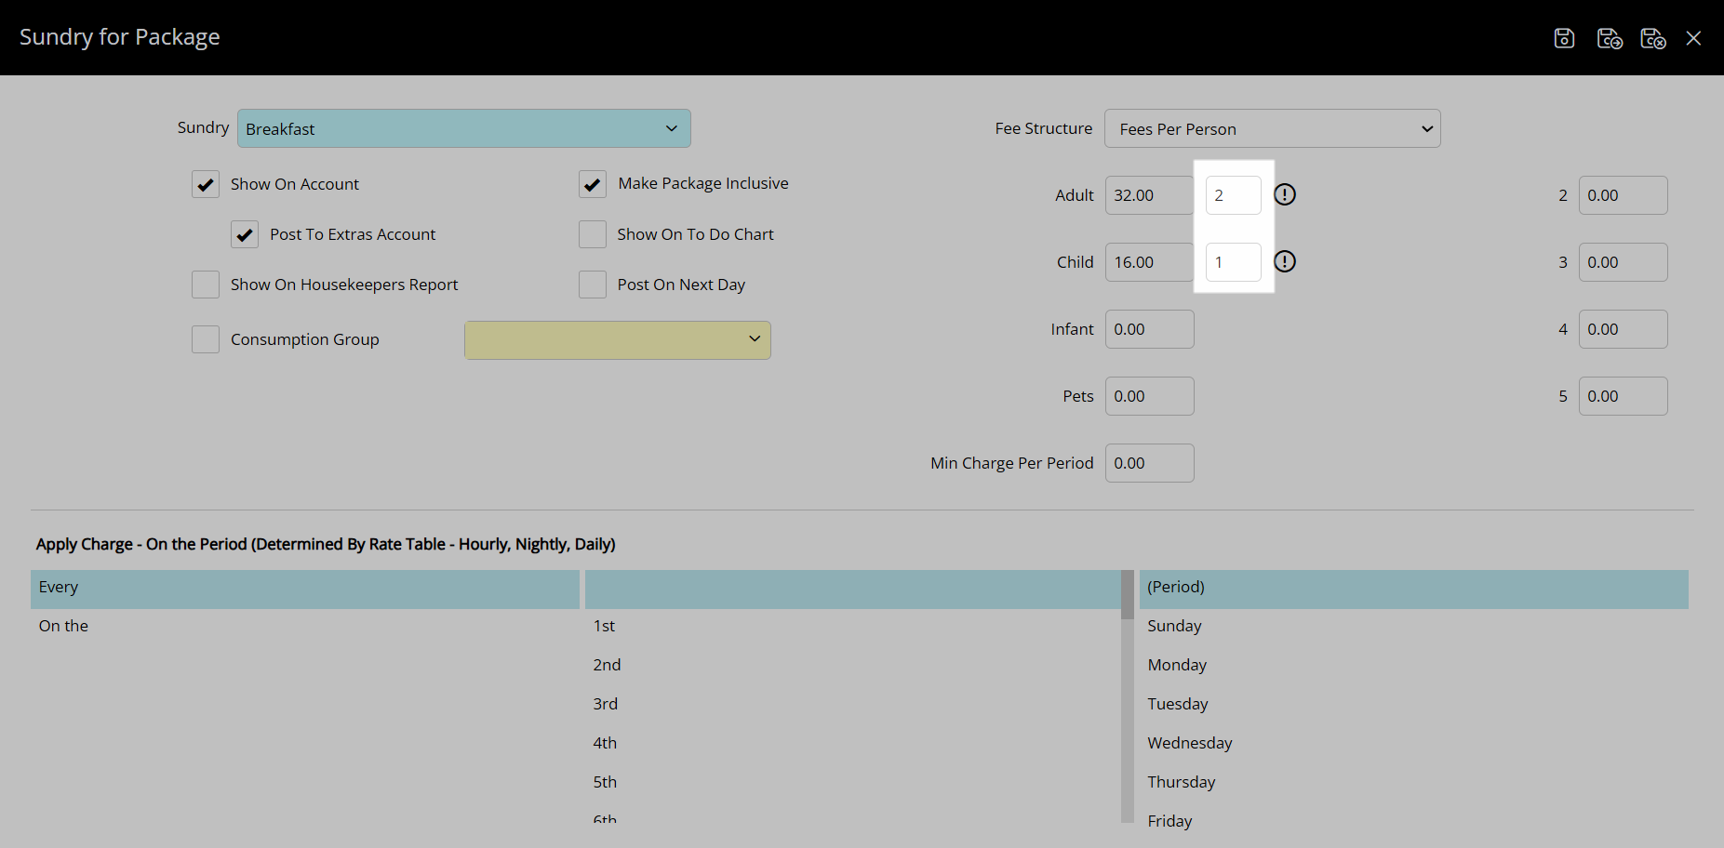The image size is (1724, 848).
Task: Expand the Fee Structure dropdown
Action: [x=1272, y=128]
